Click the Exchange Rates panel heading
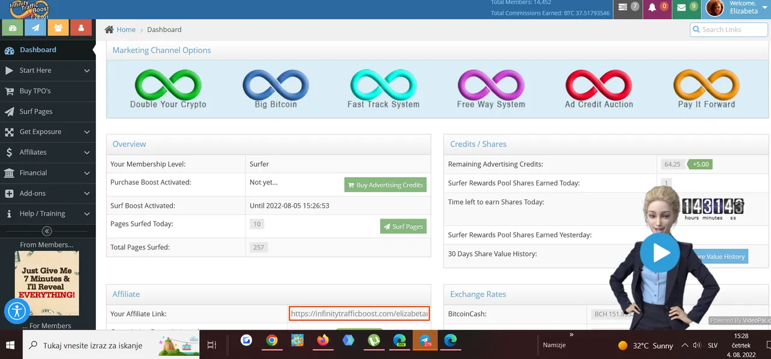The height and width of the screenshot is (359, 771). 478,294
